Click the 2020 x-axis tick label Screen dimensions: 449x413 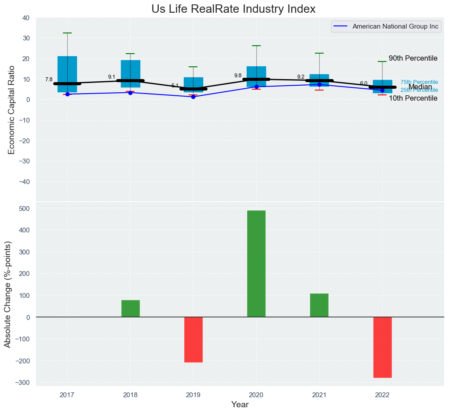click(256, 395)
